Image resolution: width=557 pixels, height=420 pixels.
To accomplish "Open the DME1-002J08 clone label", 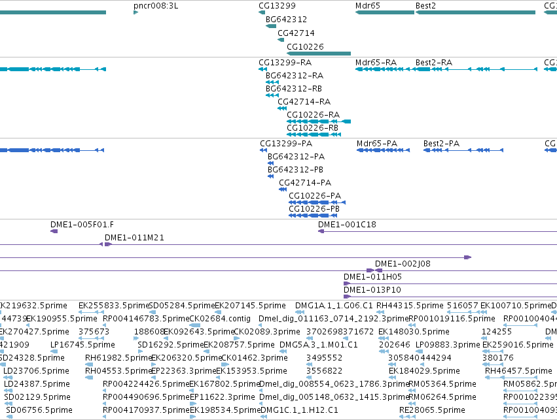I will point(403,264).
